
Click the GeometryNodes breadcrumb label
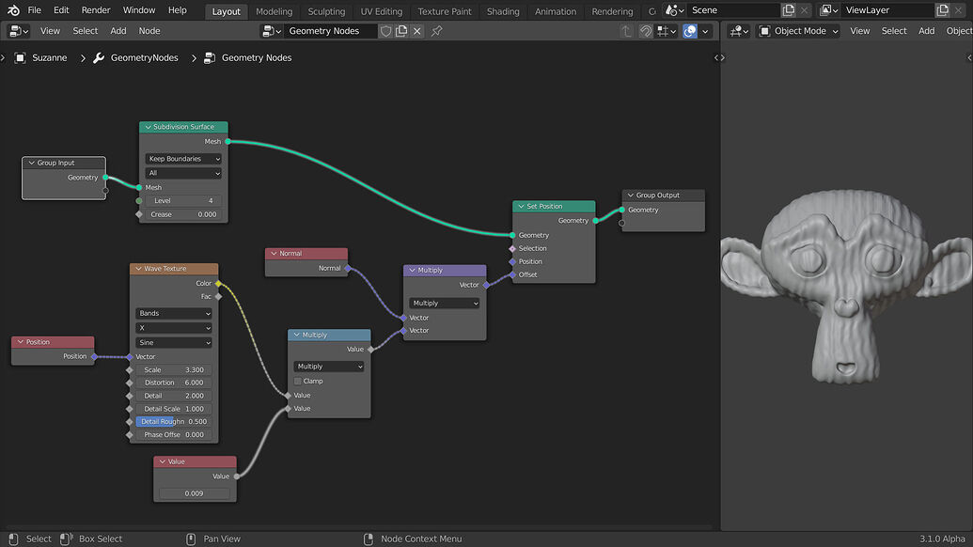145,57
